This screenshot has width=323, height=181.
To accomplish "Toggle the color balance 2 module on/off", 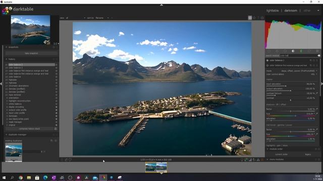I will click(267, 60).
